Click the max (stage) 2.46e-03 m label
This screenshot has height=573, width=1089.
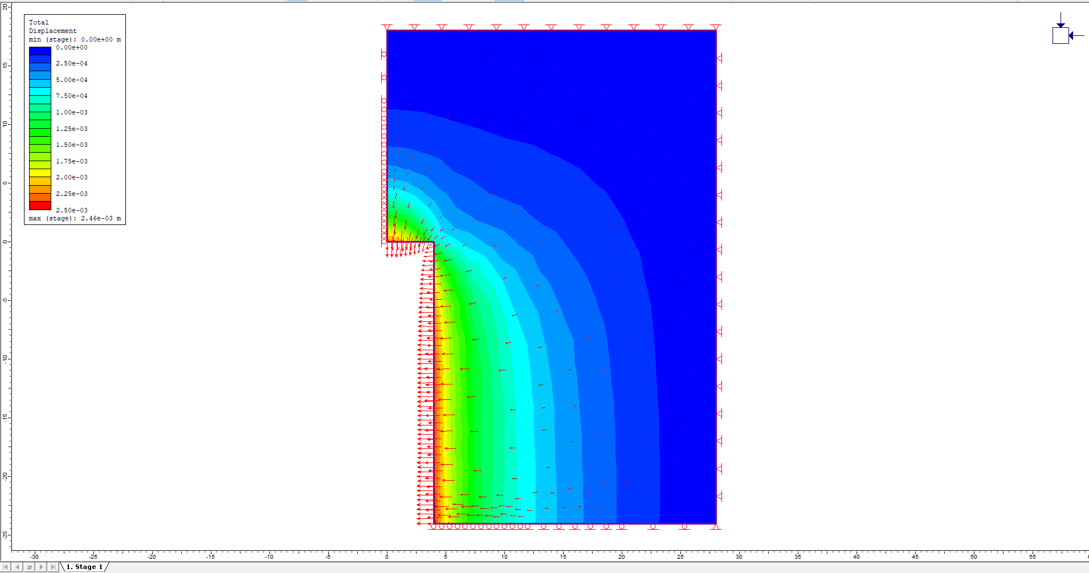[x=74, y=218]
